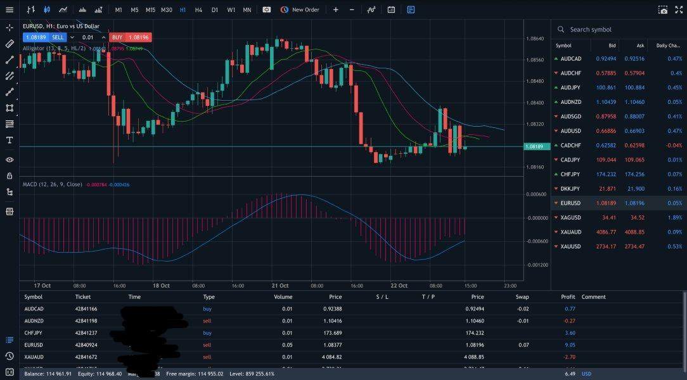Take a chart screenshot with camera icon
Viewport: 687px width, 380px height.
(662, 10)
